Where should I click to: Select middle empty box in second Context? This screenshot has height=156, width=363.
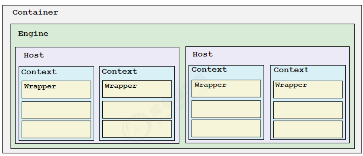tap(137, 110)
